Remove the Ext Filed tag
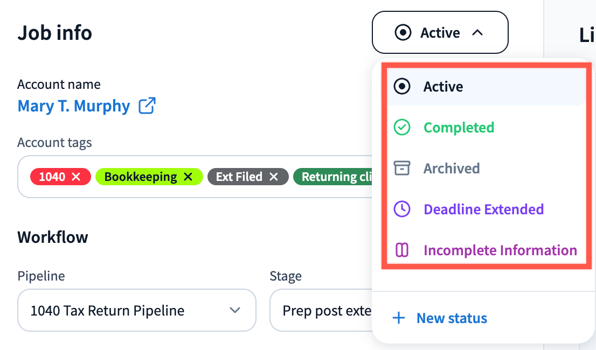This screenshot has width=596, height=350. [274, 177]
